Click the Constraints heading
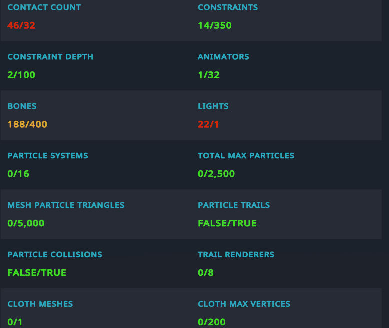The height and width of the screenshot is (328, 389). pyautogui.click(x=228, y=8)
